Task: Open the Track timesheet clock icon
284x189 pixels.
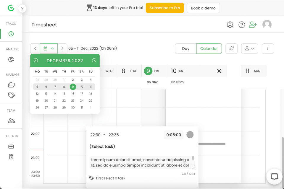Action: [x=11, y=34]
